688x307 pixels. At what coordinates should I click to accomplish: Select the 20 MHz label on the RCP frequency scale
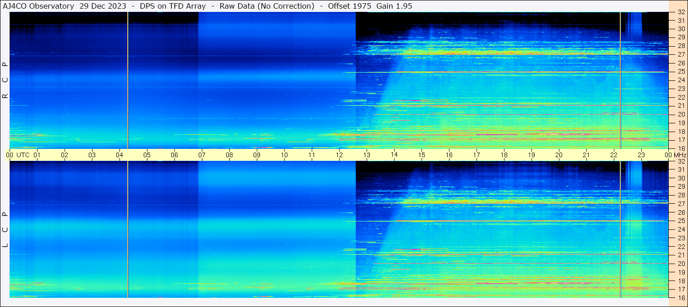pos(681,114)
